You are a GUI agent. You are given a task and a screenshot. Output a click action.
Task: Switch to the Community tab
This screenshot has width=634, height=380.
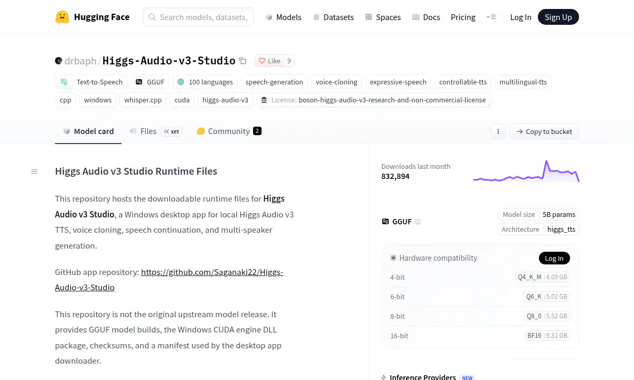[229, 131]
